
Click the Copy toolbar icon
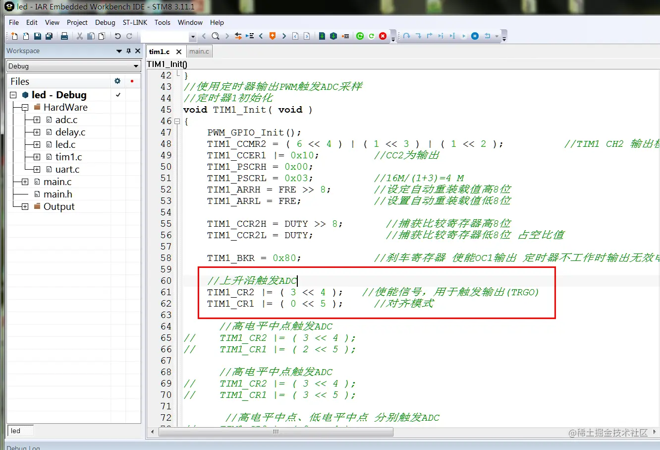91,36
